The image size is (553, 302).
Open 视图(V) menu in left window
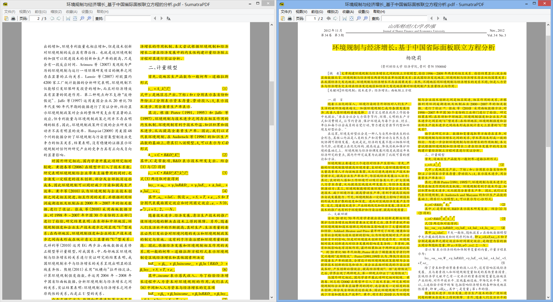click(x=25, y=12)
